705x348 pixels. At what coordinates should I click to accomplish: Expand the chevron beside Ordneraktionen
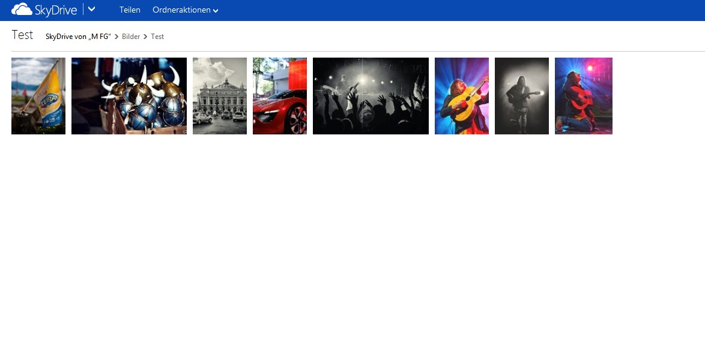pos(216,11)
